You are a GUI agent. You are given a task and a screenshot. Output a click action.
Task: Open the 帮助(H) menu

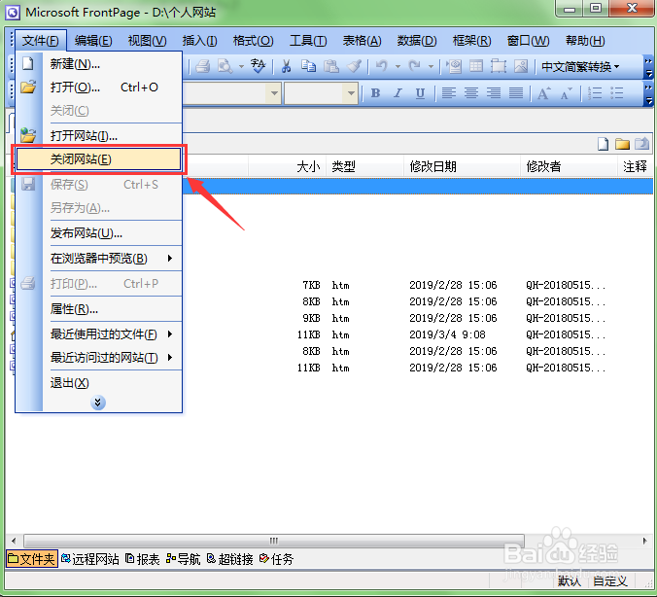585,41
